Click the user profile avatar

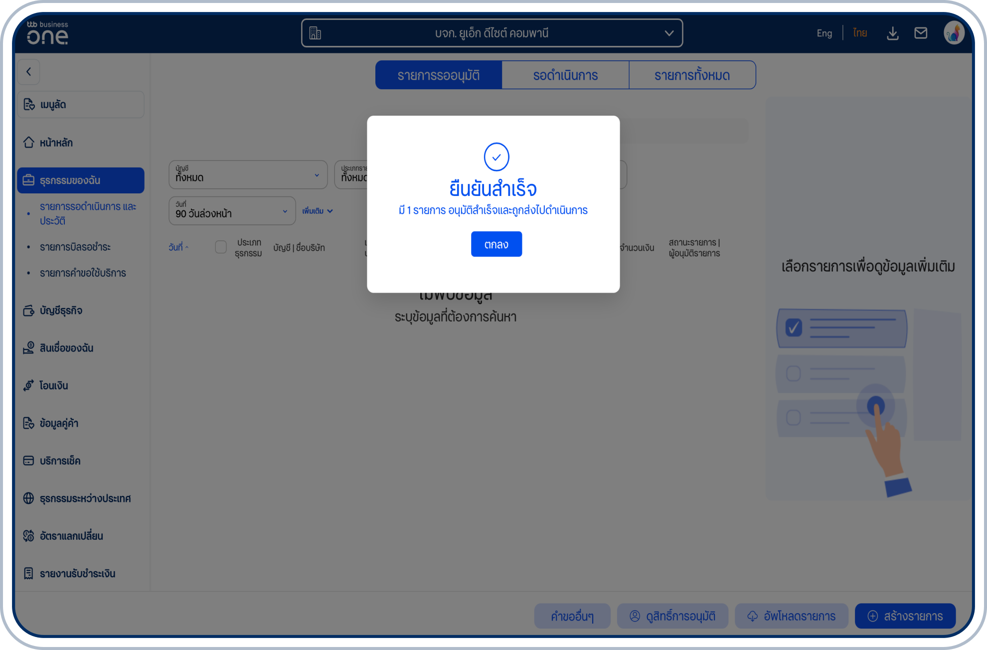[953, 33]
